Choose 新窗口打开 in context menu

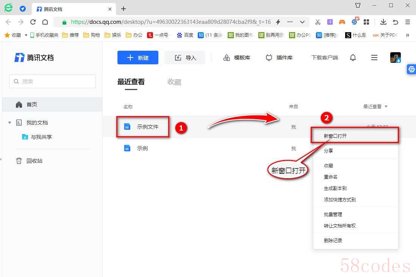coord(355,136)
